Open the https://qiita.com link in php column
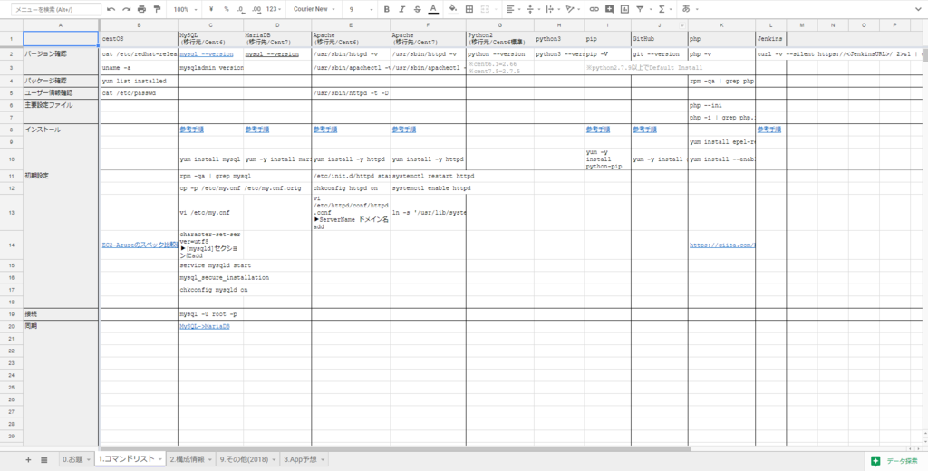 point(722,245)
